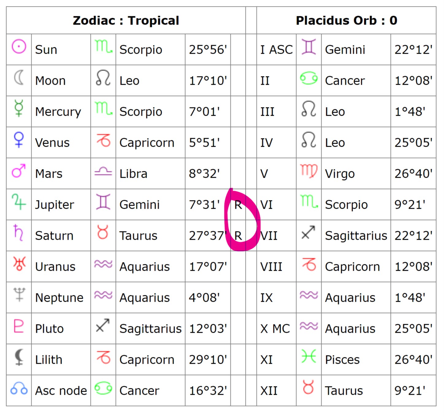Select the Lilith black moon symbol
This screenshot has width=444, height=419.
[x=19, y=357]
